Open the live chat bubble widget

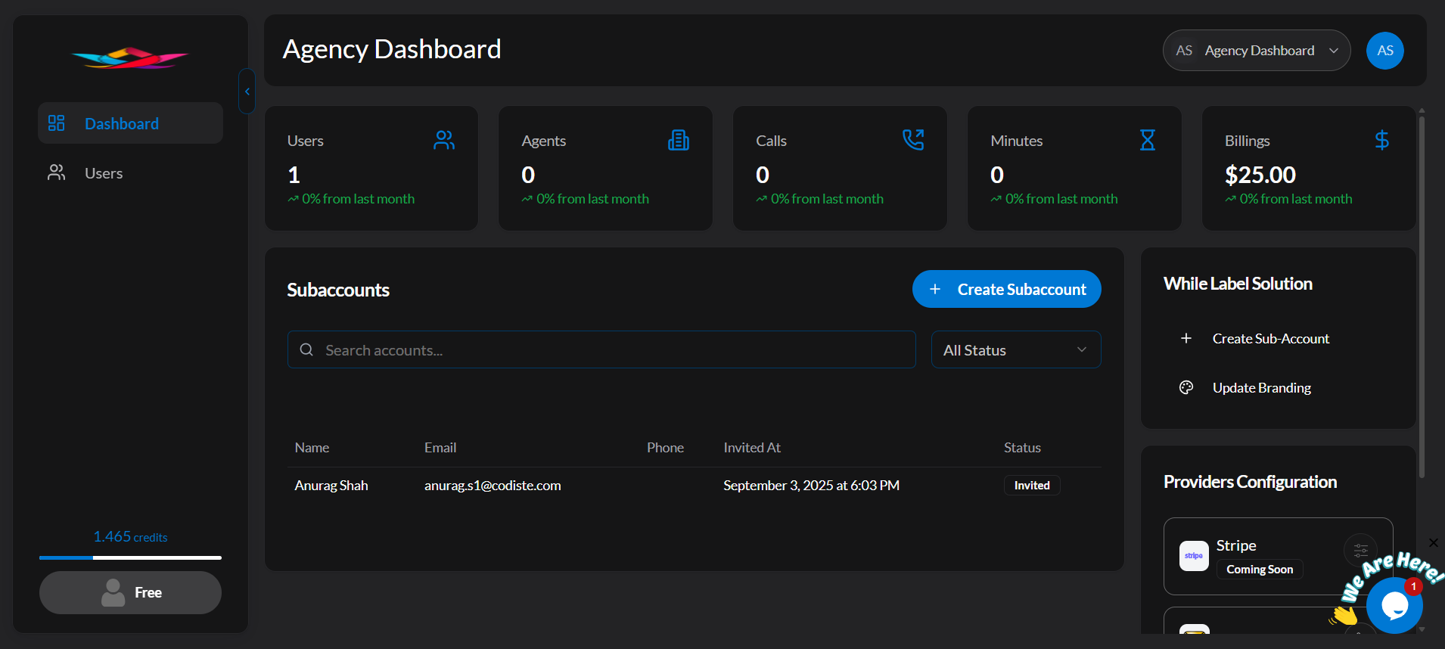coord(1394,605)
